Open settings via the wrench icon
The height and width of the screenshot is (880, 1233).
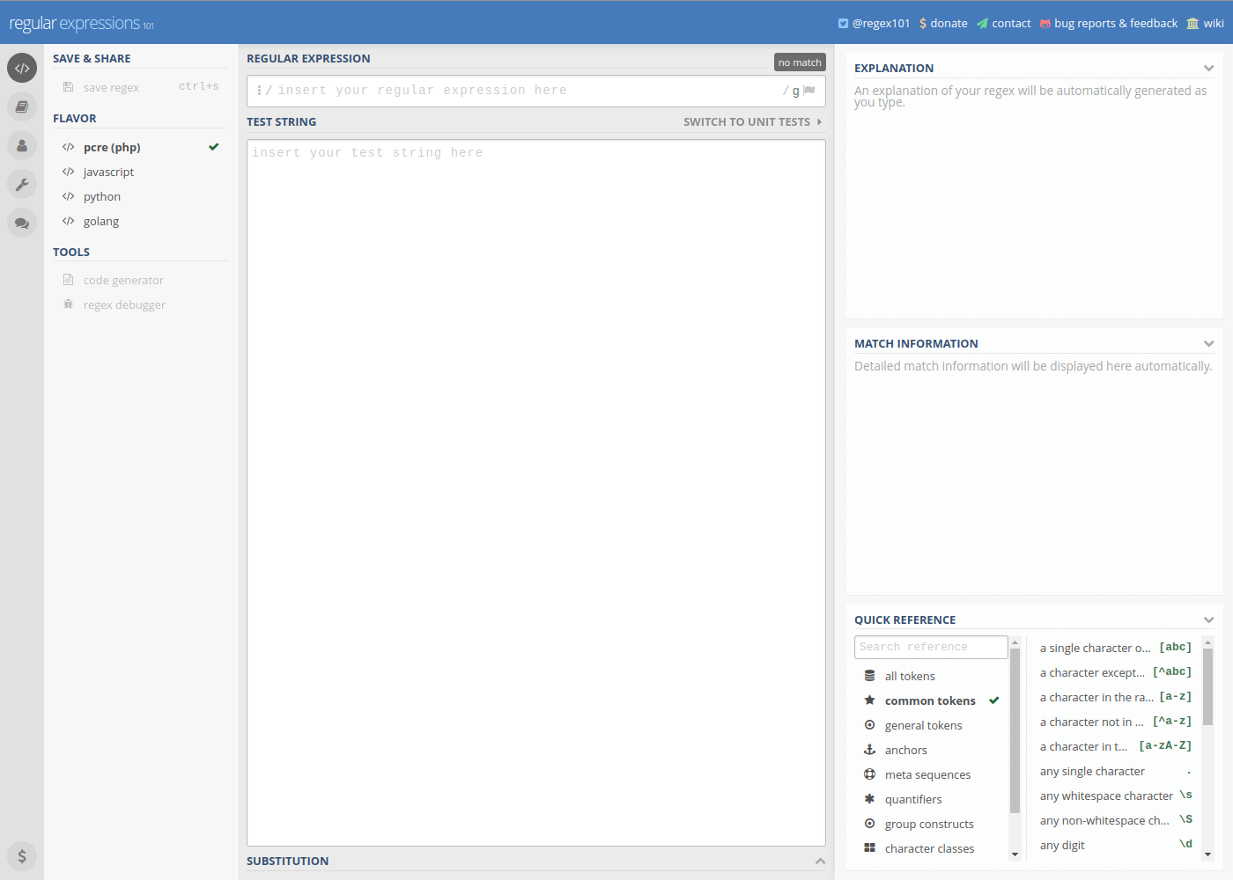(22, 184)
